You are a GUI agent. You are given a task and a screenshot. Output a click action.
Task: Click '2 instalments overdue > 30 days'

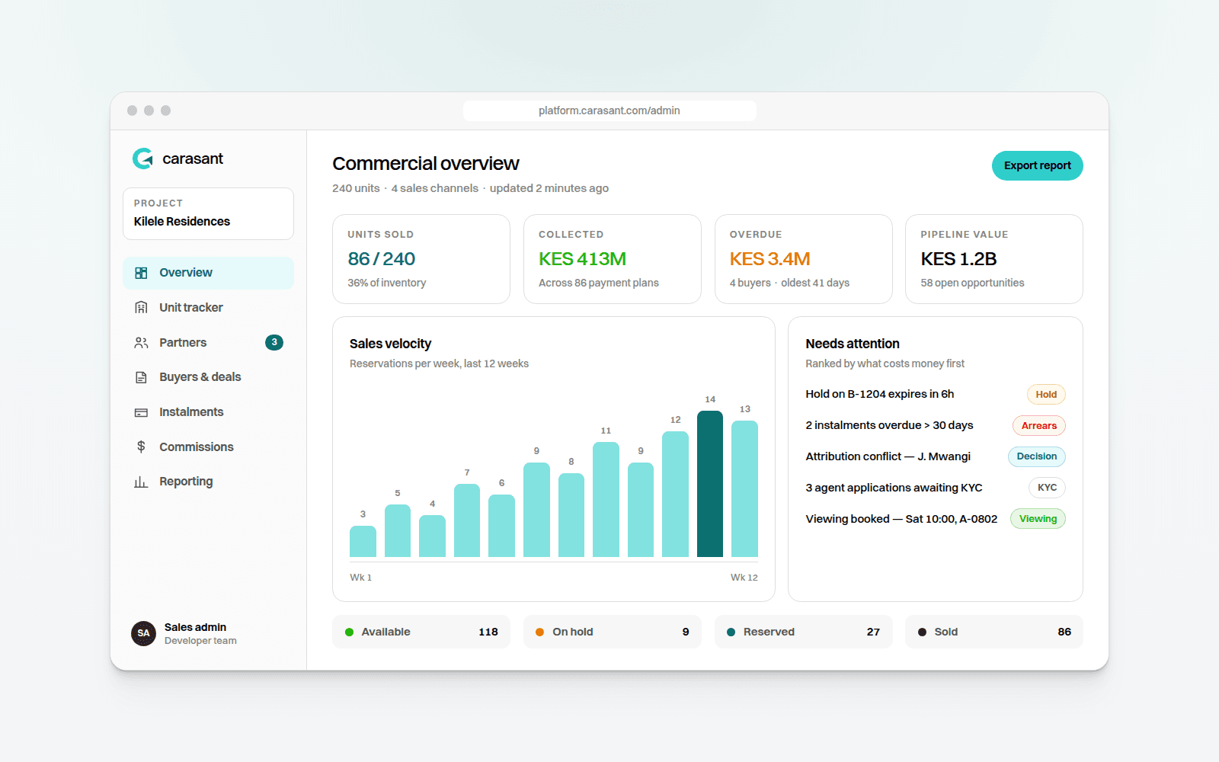889,425
